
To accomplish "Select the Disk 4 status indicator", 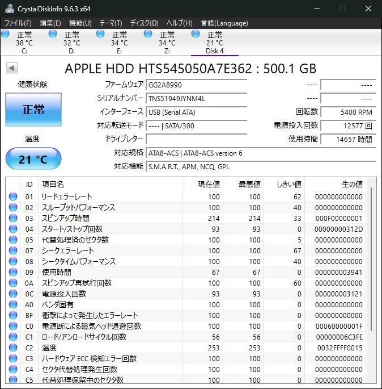I will [x=196, y=34].
